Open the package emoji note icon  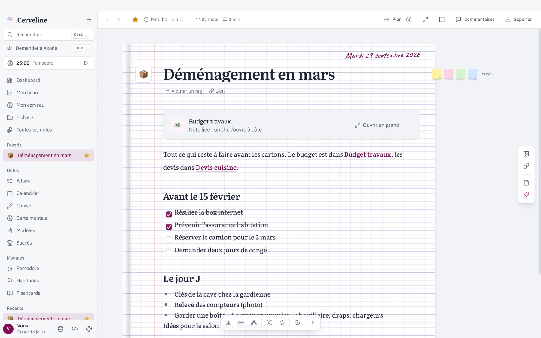pos(144,74)
